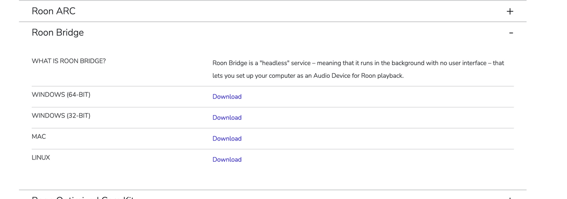Click the Roon ARC section heading
This screenshot has height=199, width=567.
pyautogui.click(x=53, y=11)
